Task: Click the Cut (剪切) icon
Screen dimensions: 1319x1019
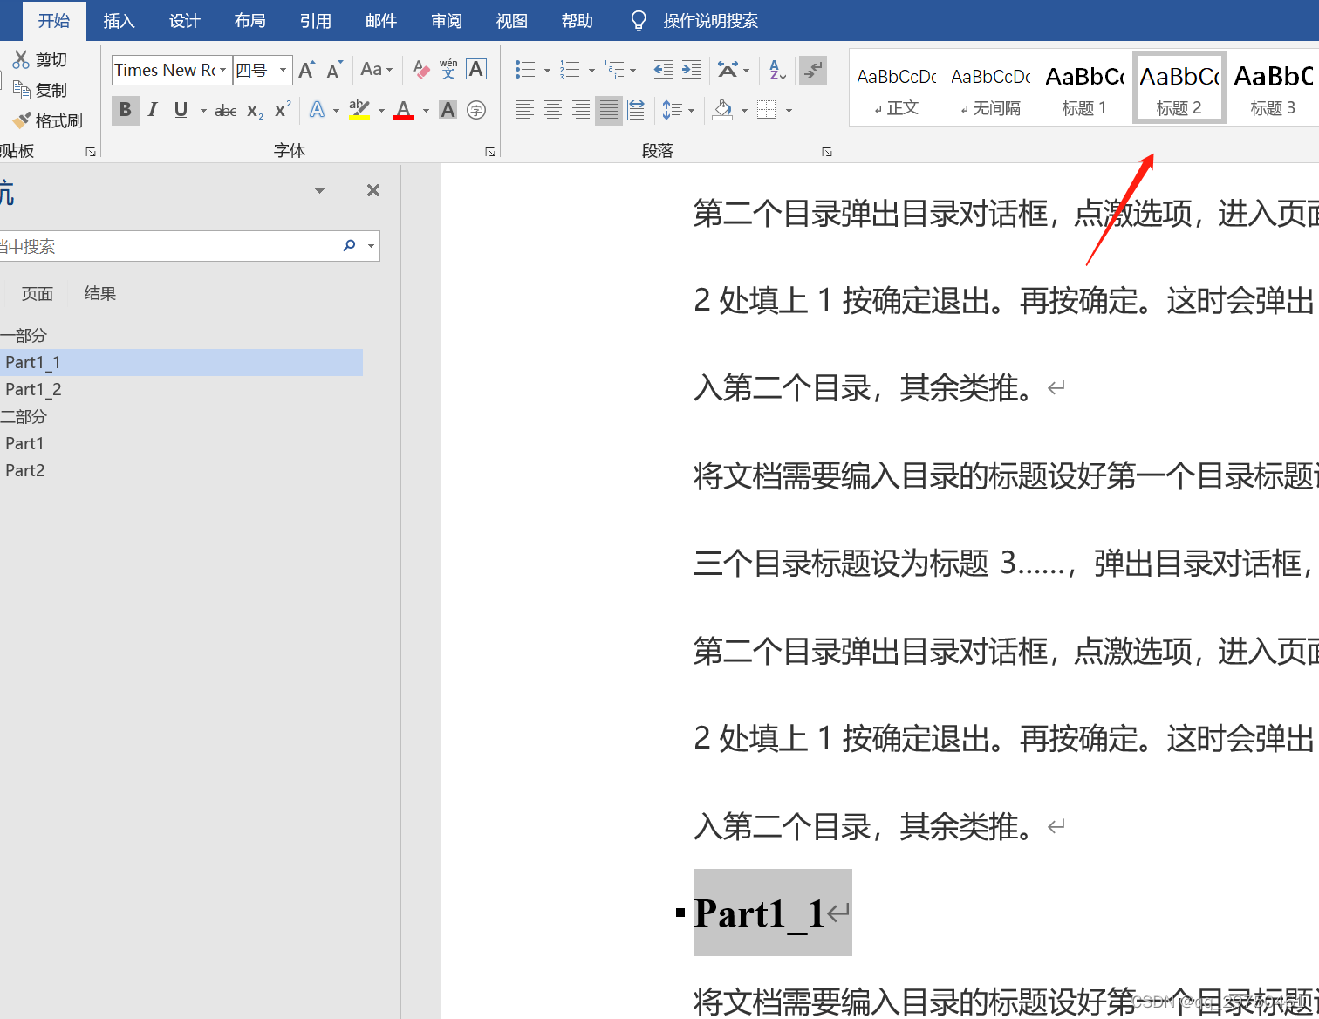Action: click(x=21, y=59)
